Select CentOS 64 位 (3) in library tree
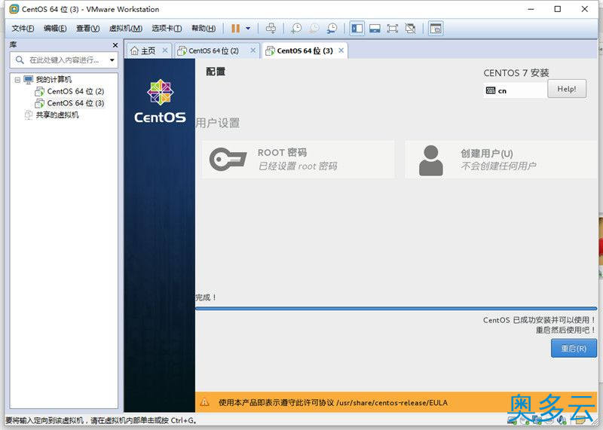The image size is (603, 430). [75, 103]
